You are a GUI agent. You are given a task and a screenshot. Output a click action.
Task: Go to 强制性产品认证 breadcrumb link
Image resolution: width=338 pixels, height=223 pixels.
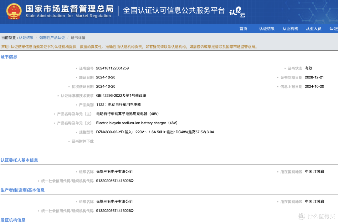click(52, 38)
